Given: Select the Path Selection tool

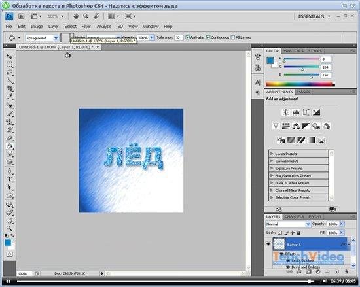Looking at the screenshot, I should pos(9,188).
